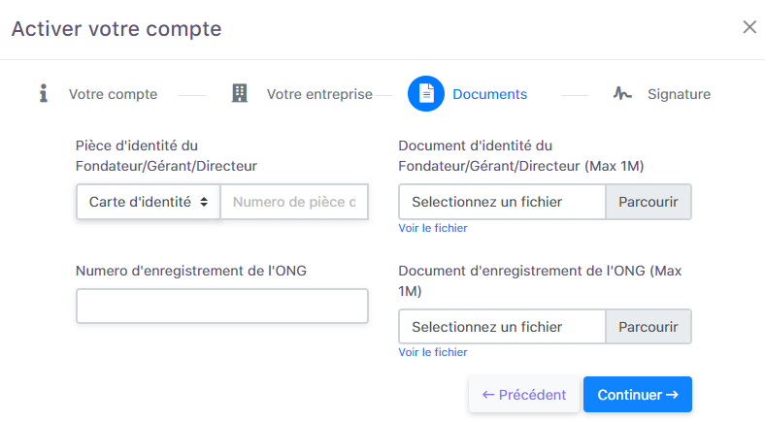Select the Documents step label
Viewport: 765px width, 421px height.
tap(490, 94)
